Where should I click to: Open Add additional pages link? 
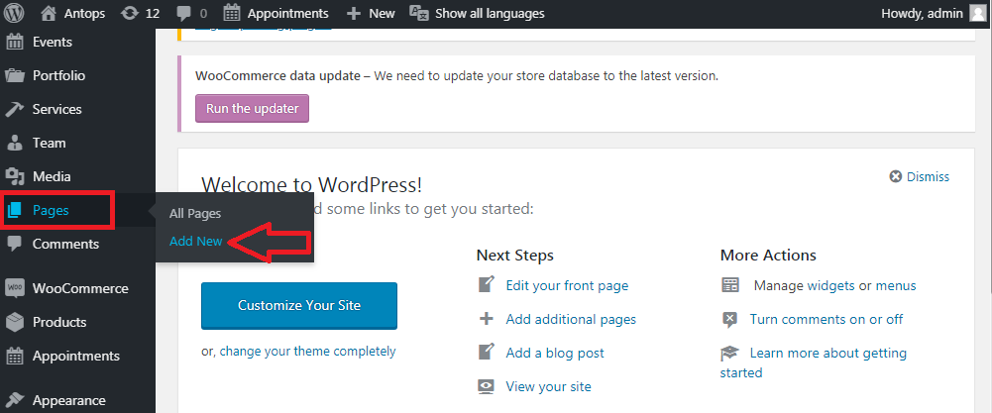pos(571,319)
